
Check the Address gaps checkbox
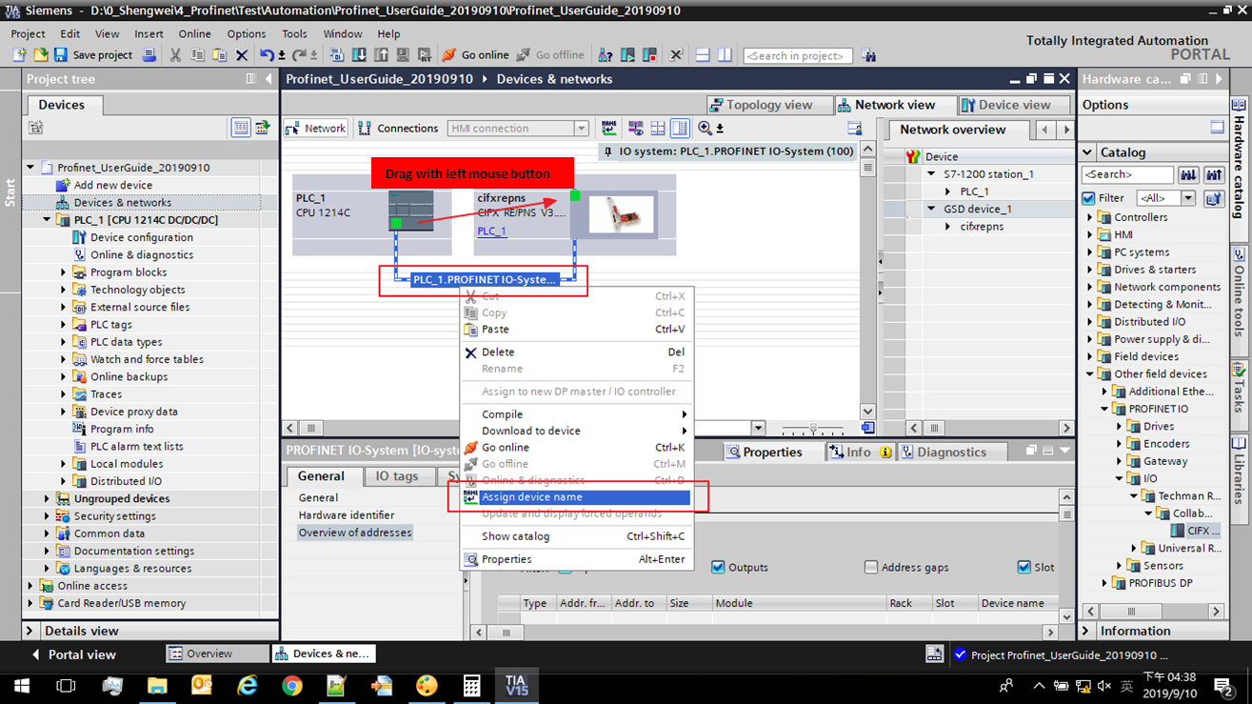(x=870, y=567)
